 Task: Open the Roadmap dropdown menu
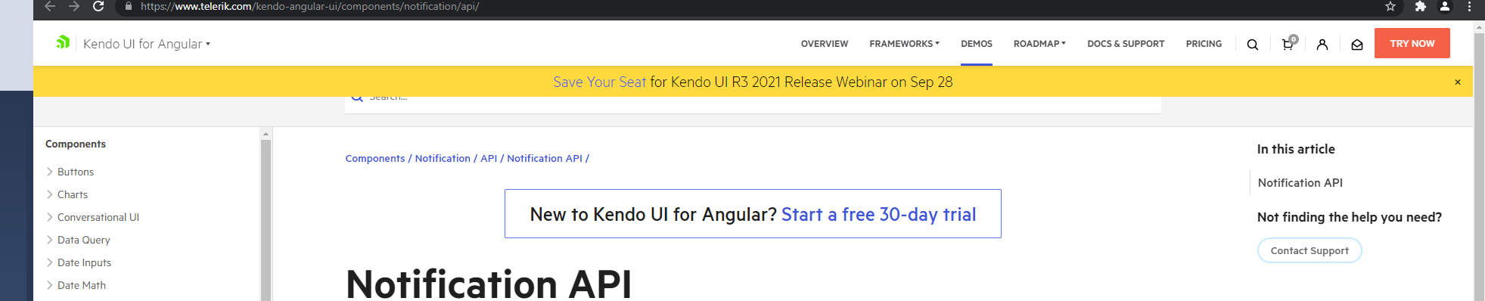click(x=1039, y=44)
